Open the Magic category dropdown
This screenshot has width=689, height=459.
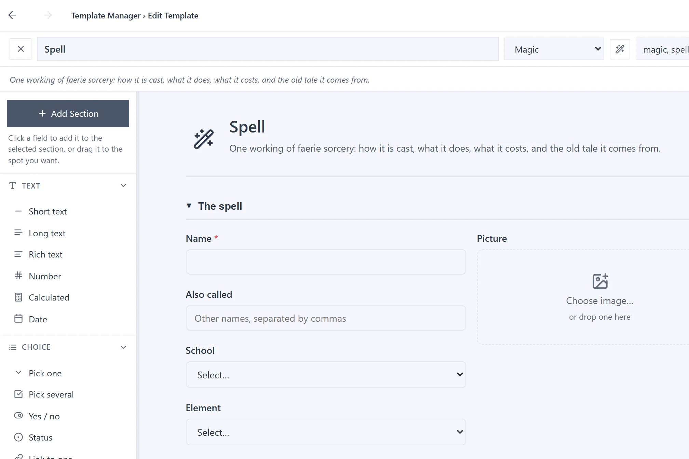tap(554, 49)
